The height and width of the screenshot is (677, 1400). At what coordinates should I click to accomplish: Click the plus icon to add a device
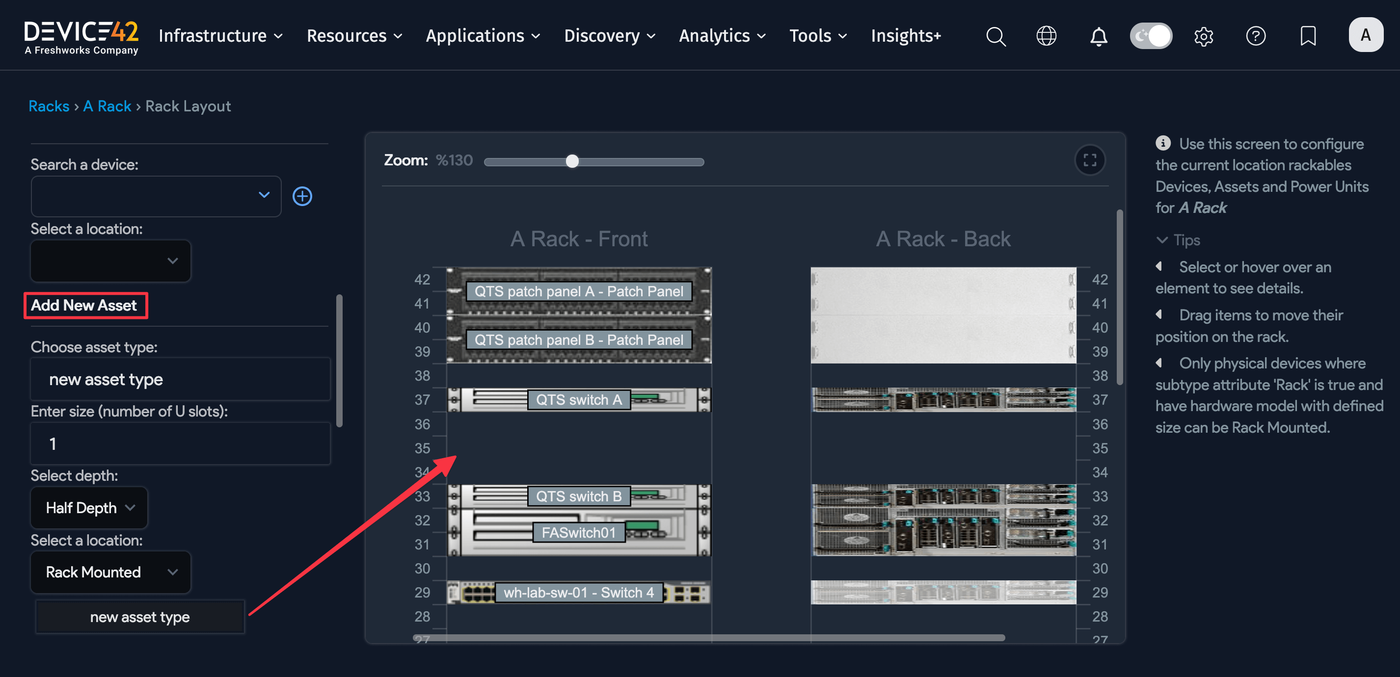(x=302, y=196)
